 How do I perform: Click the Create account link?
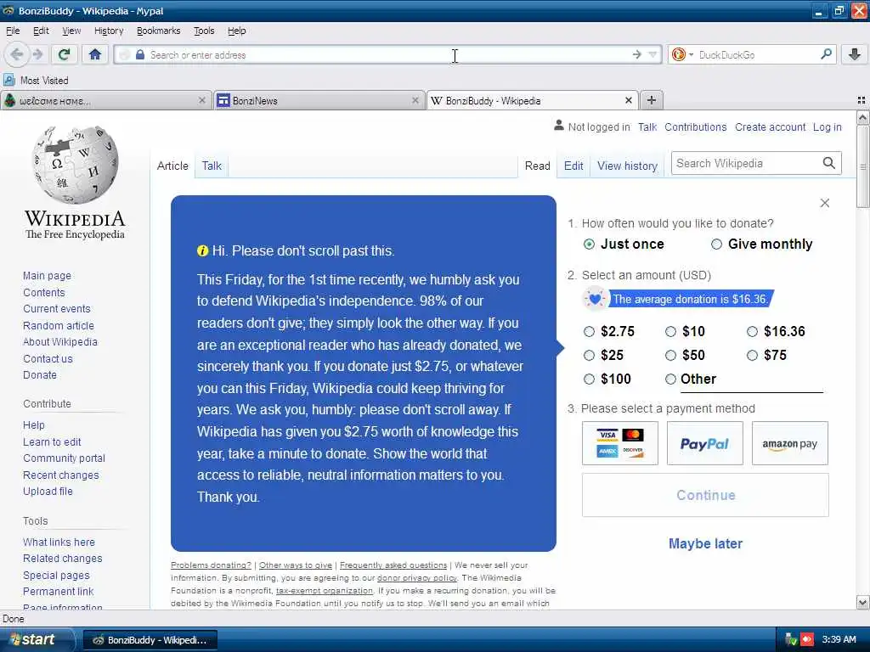[770, 127]
